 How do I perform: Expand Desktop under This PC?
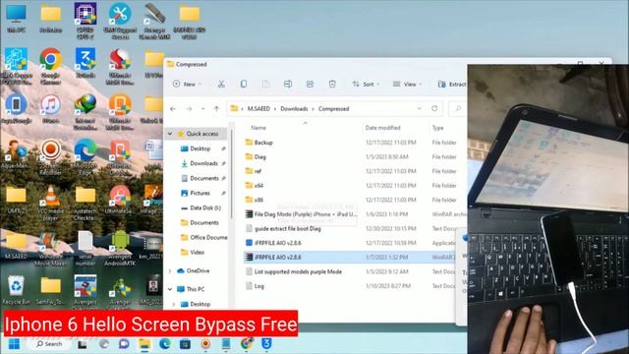pos(174,304)
